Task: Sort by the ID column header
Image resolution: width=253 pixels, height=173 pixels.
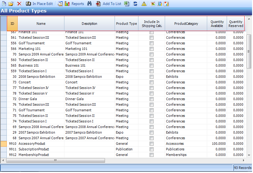Action: click(x=12, y=24)
